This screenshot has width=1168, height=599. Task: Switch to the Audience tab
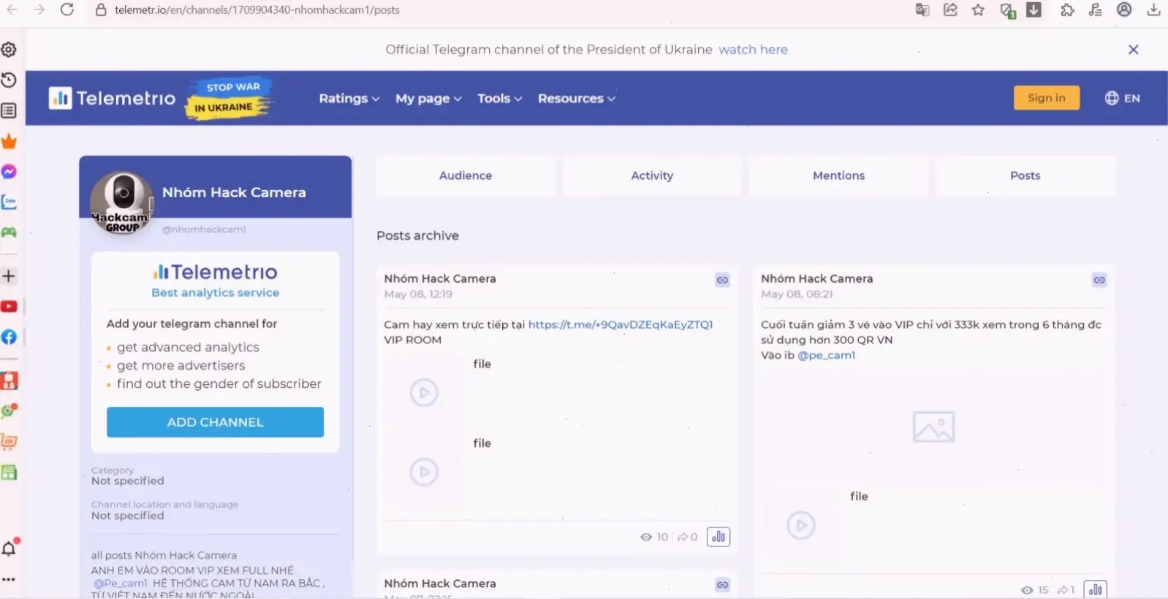pyautogui.click(x=466, y=176)
